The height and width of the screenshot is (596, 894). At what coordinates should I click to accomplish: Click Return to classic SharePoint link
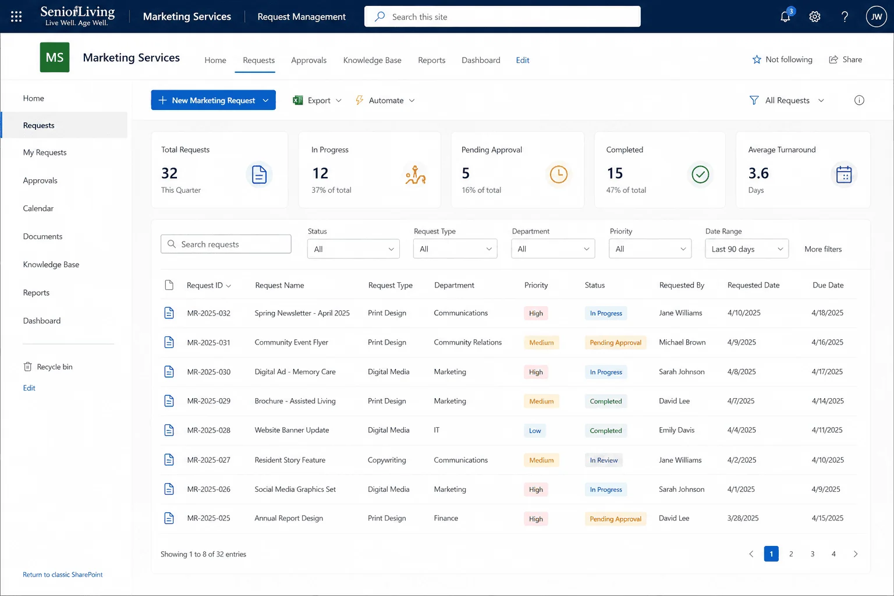(x=63, y=574)
